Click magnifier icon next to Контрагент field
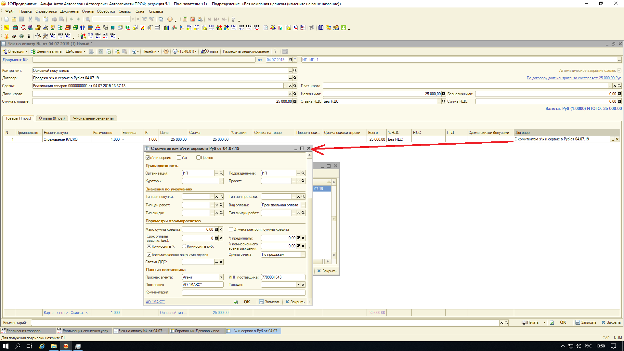This screenshot has width=624, height=351. [295, 71]
